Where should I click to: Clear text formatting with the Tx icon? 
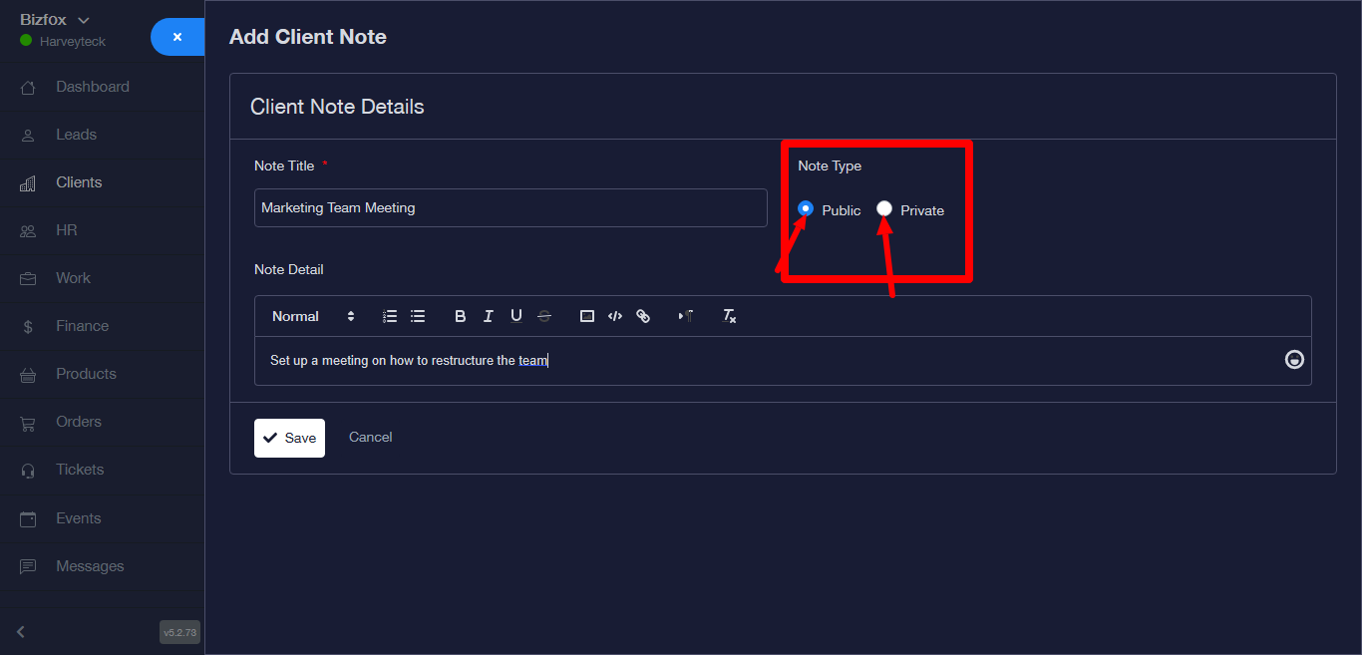(729, 316)
